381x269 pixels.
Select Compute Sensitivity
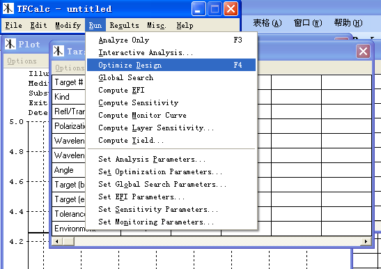point(171,102)
